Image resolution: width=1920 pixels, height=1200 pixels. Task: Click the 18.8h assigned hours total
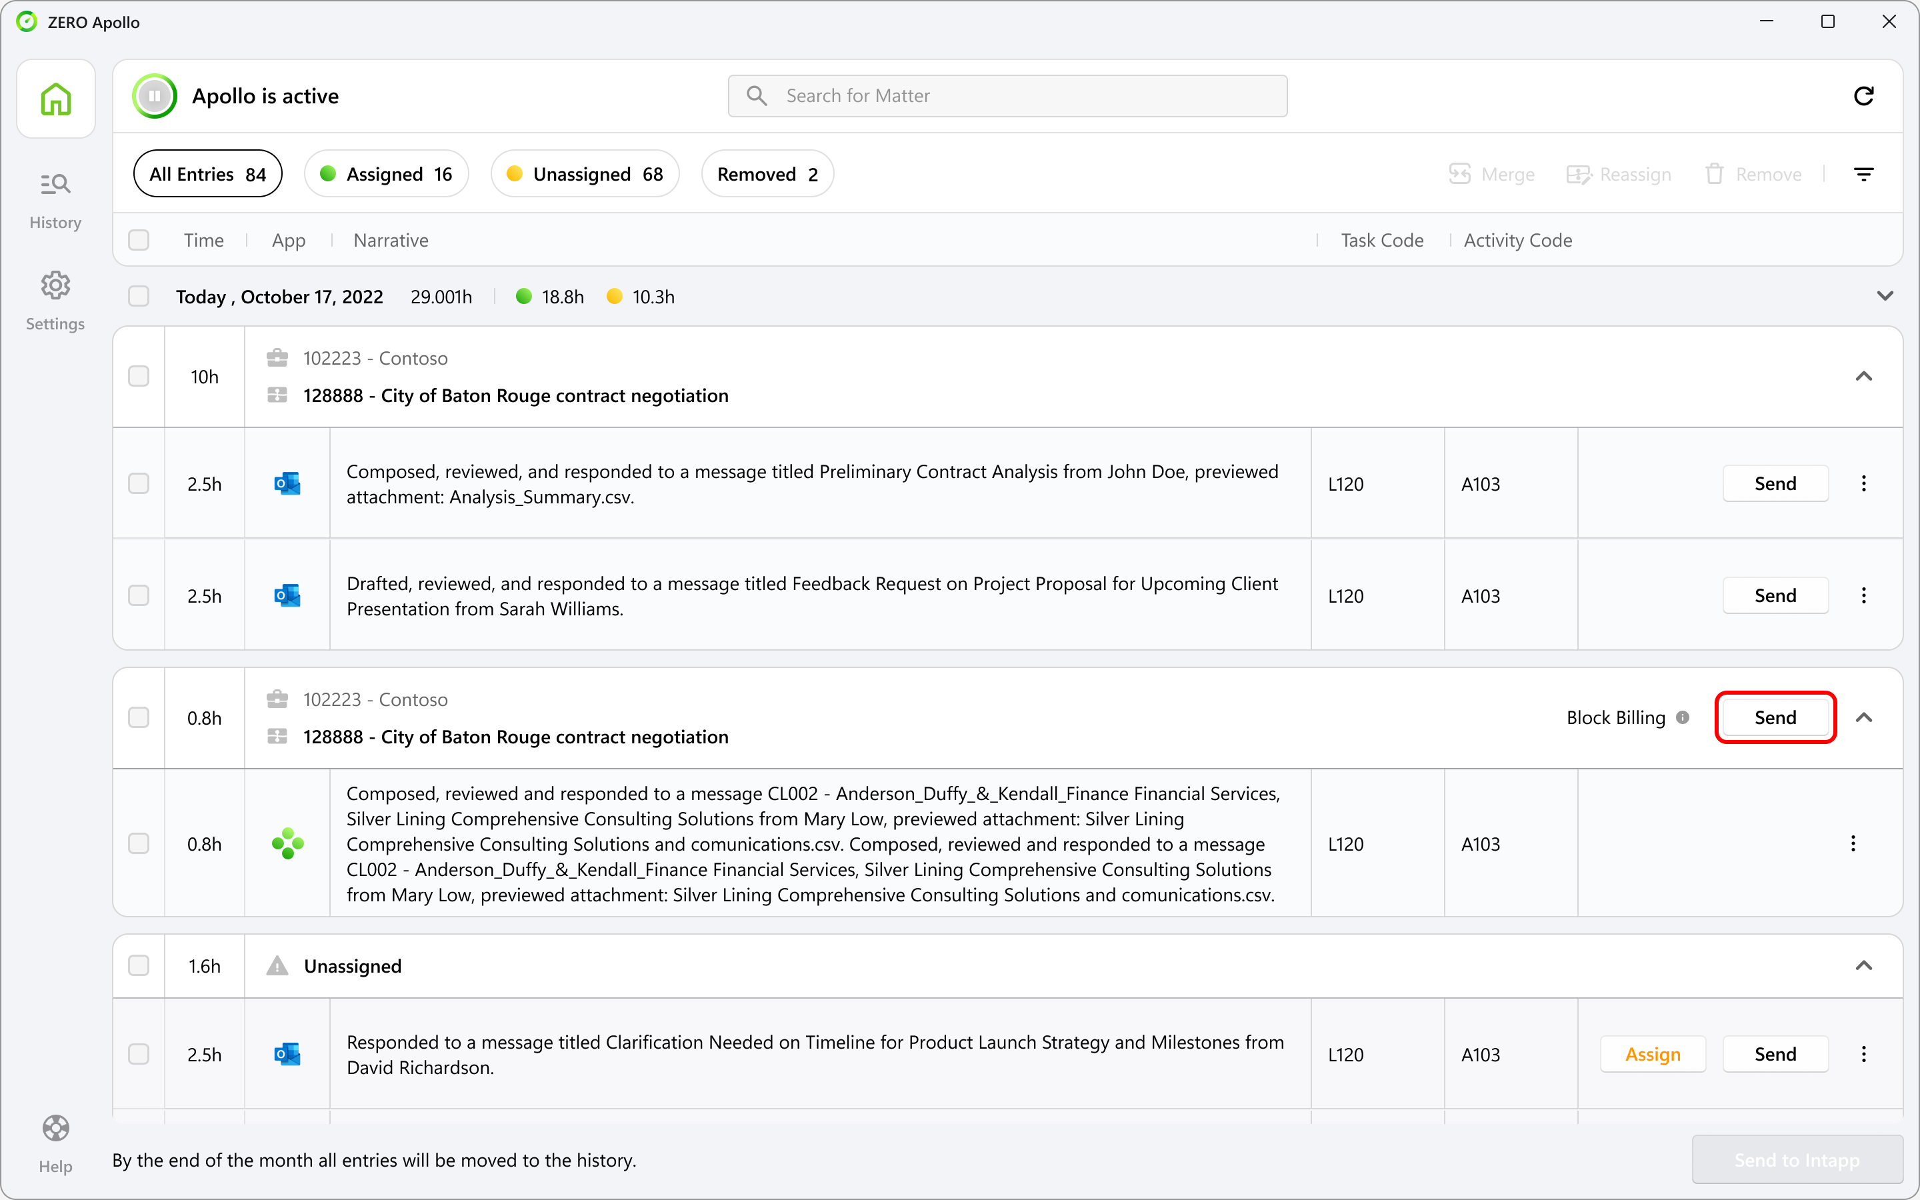563,297
